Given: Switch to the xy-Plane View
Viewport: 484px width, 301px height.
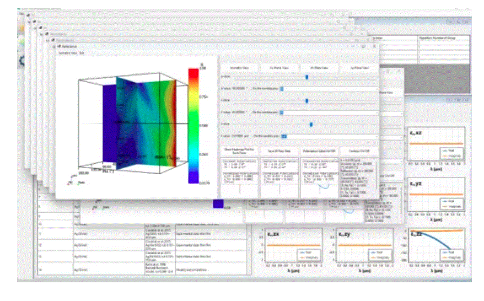Looking at the screenshot, I should click(279, 68).
